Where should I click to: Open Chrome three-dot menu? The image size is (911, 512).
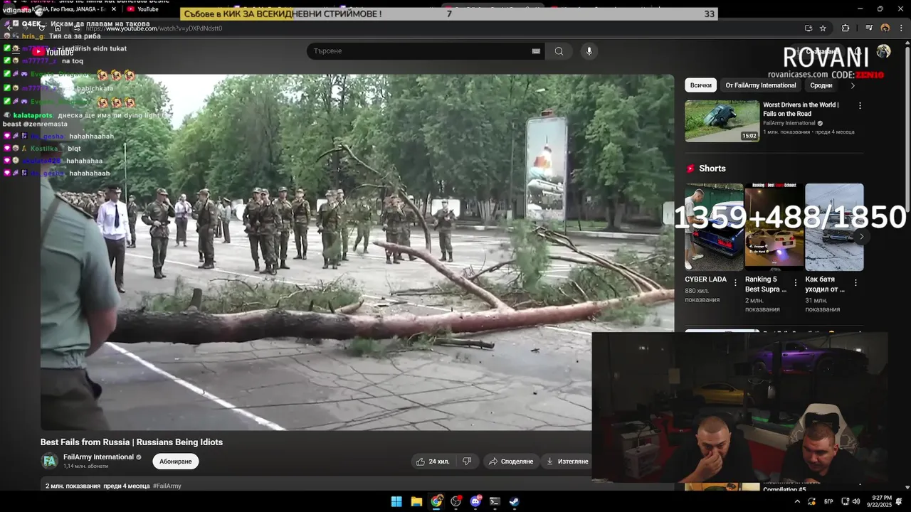tap(900, 28)
